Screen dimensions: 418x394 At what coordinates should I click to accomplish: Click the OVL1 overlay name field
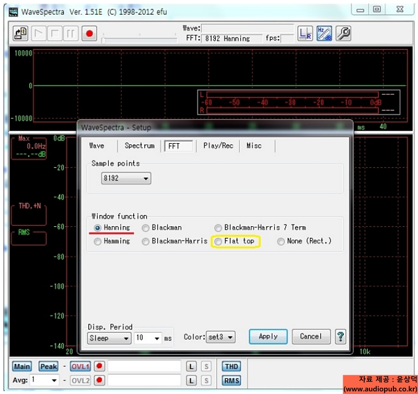pos(145,366)
